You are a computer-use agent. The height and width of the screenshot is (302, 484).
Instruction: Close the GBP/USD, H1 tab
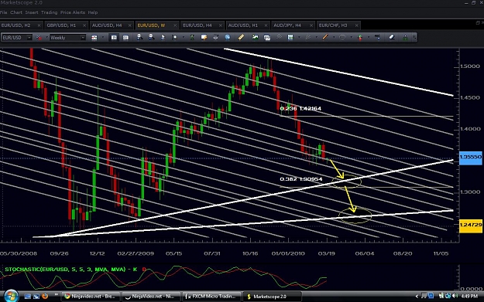coord(84,25)
